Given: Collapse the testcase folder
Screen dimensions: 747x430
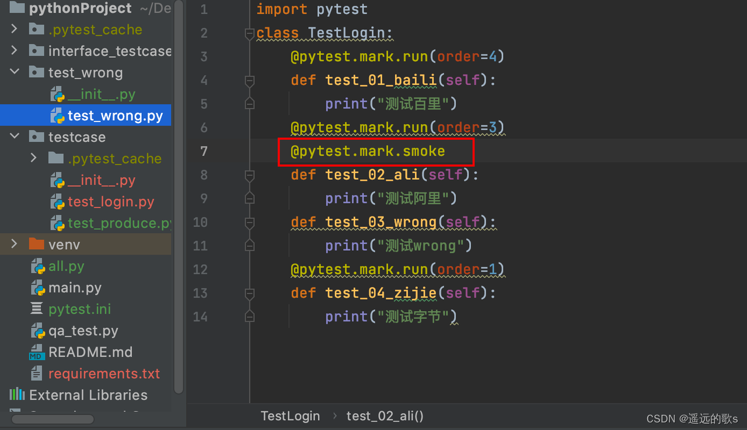Looking at the screenshot, I should click(x=15, y=137).
